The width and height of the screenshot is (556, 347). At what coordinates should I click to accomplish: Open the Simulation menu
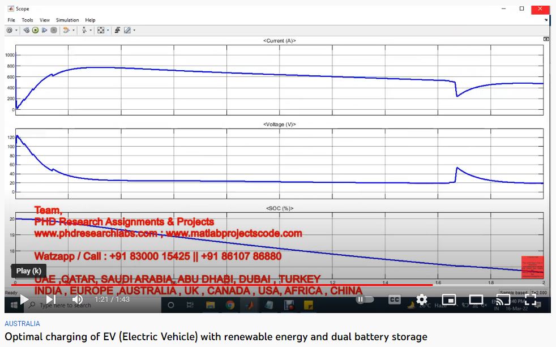click(x=67, y=20)
